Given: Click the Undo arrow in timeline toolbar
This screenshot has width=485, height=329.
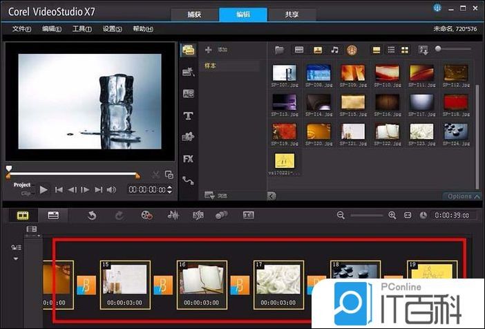Looking at the screenshot, I should (x=91, y=216).
